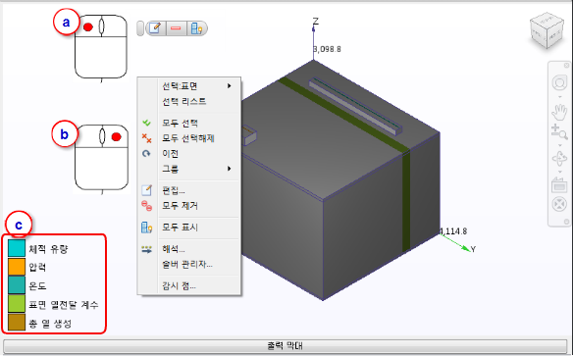Choose 감시 점... from the context menu
The height and width of the screenshot is (356, 573).
[x=189, y=286]
